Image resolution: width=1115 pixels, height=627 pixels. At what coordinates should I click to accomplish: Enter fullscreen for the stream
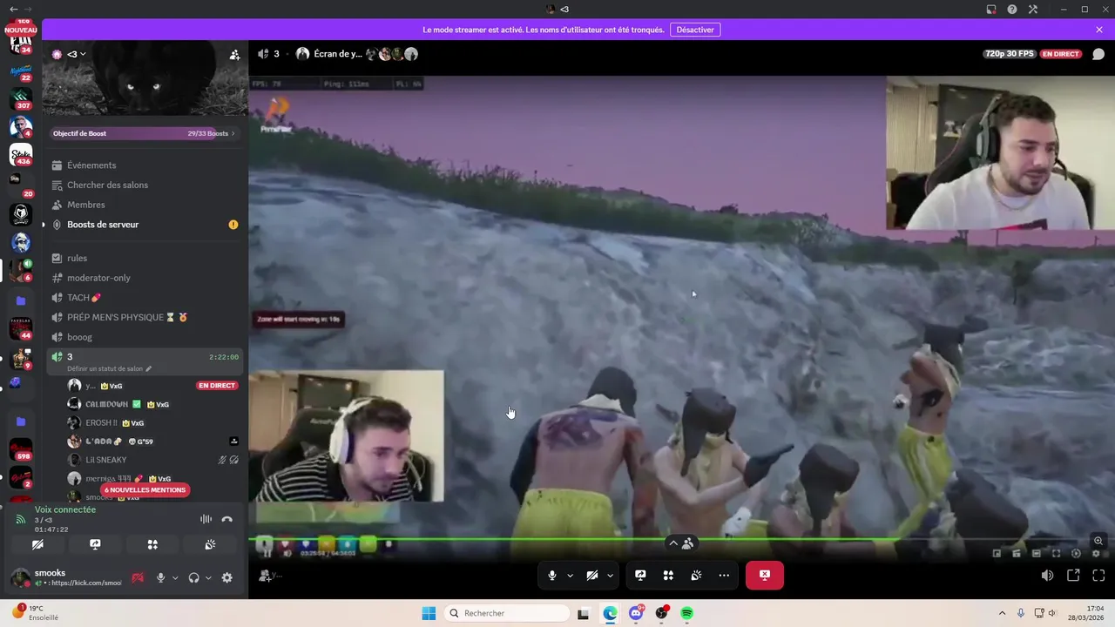(1098, 576)
